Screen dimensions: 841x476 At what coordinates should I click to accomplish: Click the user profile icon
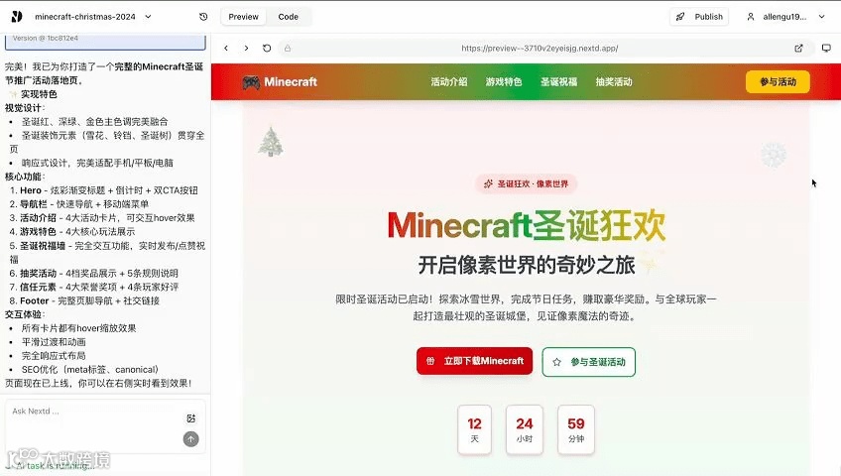(x=751, y=17)
